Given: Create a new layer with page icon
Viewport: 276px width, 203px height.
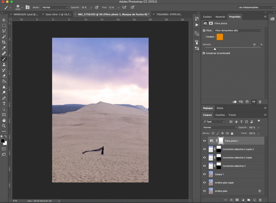Looking at the screenshot, I should [x=254, y=200].
